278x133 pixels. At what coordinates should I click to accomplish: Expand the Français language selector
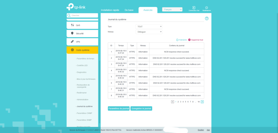click(x=172, y=10)
